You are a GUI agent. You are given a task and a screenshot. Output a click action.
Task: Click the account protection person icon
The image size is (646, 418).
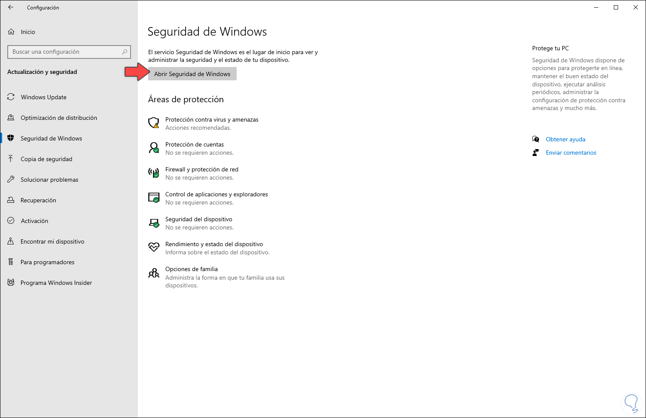(x=154, y=148)
